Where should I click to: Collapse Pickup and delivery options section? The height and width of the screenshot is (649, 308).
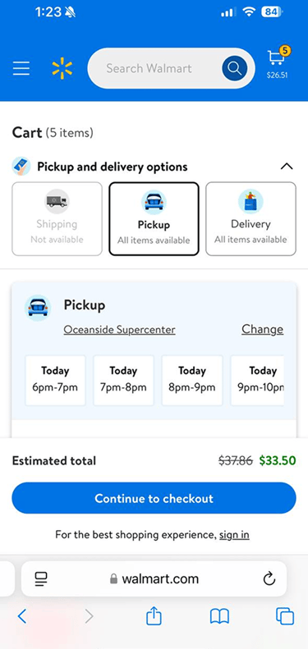coord(287,167)
